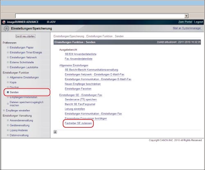The width and height of the screenshot is (205, 170).
Task: Click the Logout link
Action: pyautogui.click(x=198, y=22)
